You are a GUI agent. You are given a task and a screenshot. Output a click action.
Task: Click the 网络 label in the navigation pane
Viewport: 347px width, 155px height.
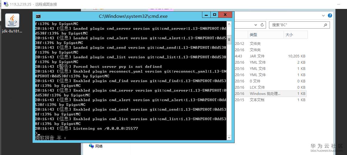pyautogui.click(x=99, y=146)
